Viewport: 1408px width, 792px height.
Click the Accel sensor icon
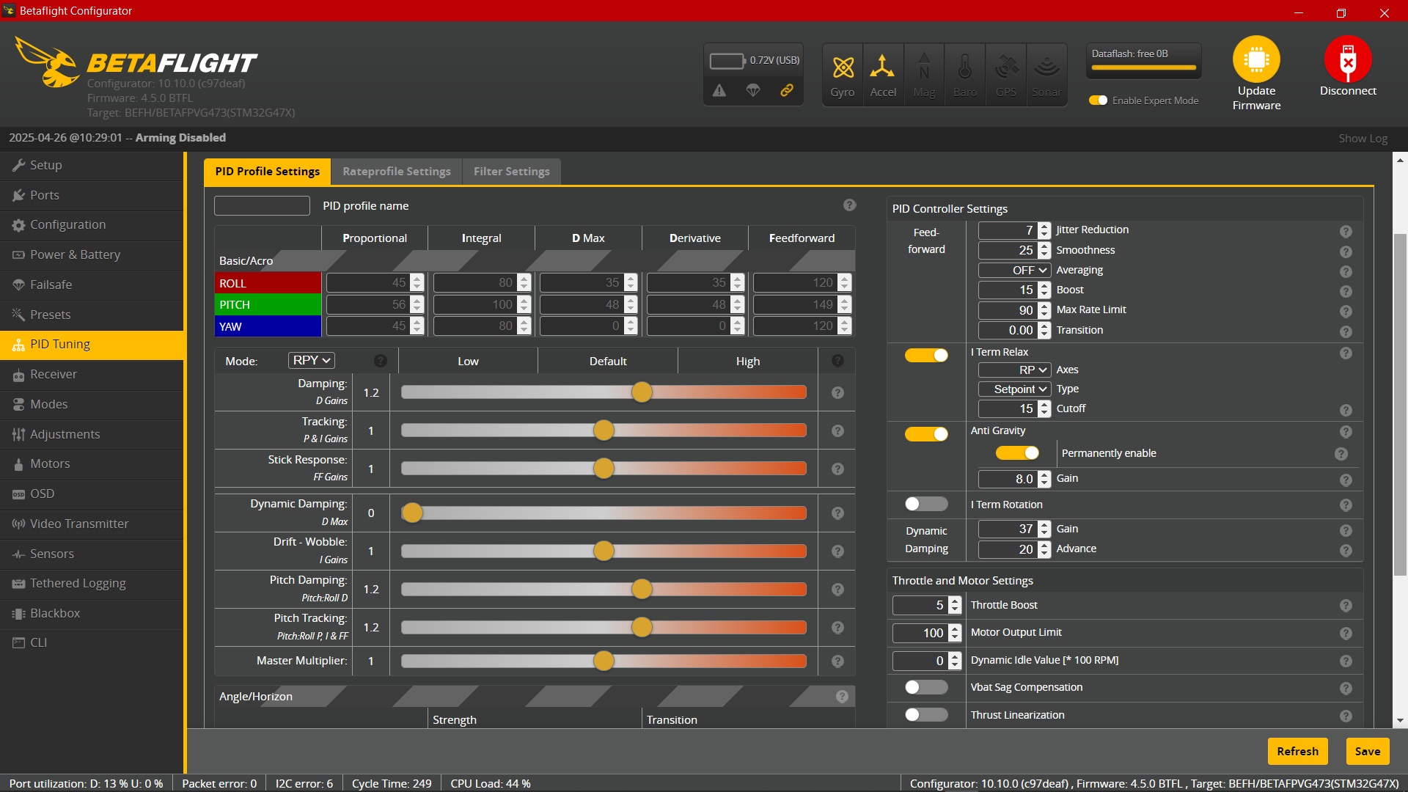pyautogui.click(x=882, y=67)
